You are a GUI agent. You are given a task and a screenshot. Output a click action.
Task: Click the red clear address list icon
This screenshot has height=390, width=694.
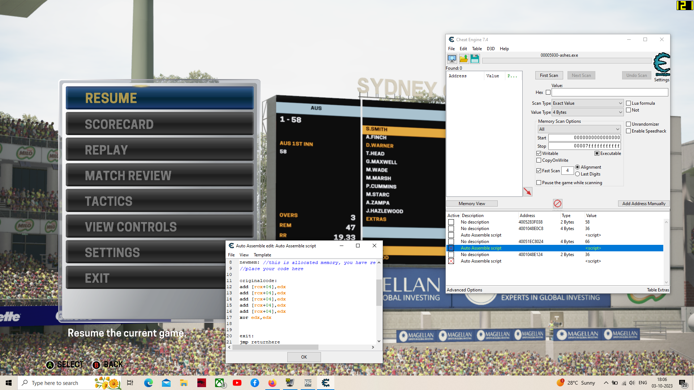[557, 204]
